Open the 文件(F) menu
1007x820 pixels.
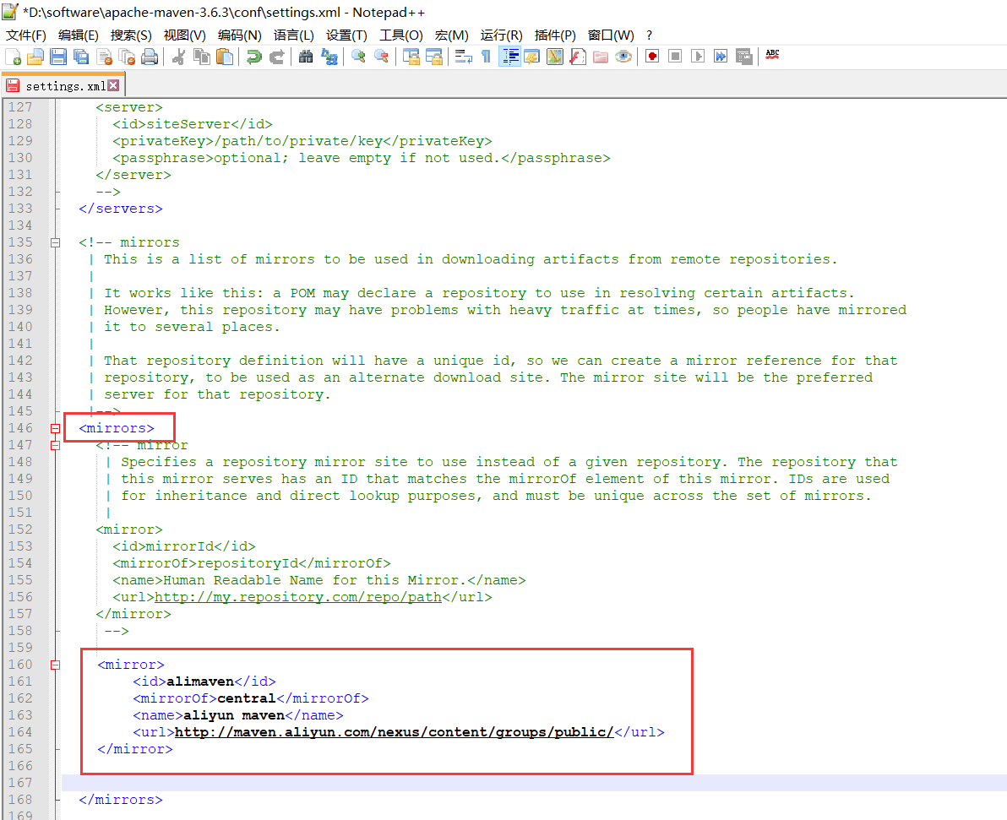coord(25,35)
